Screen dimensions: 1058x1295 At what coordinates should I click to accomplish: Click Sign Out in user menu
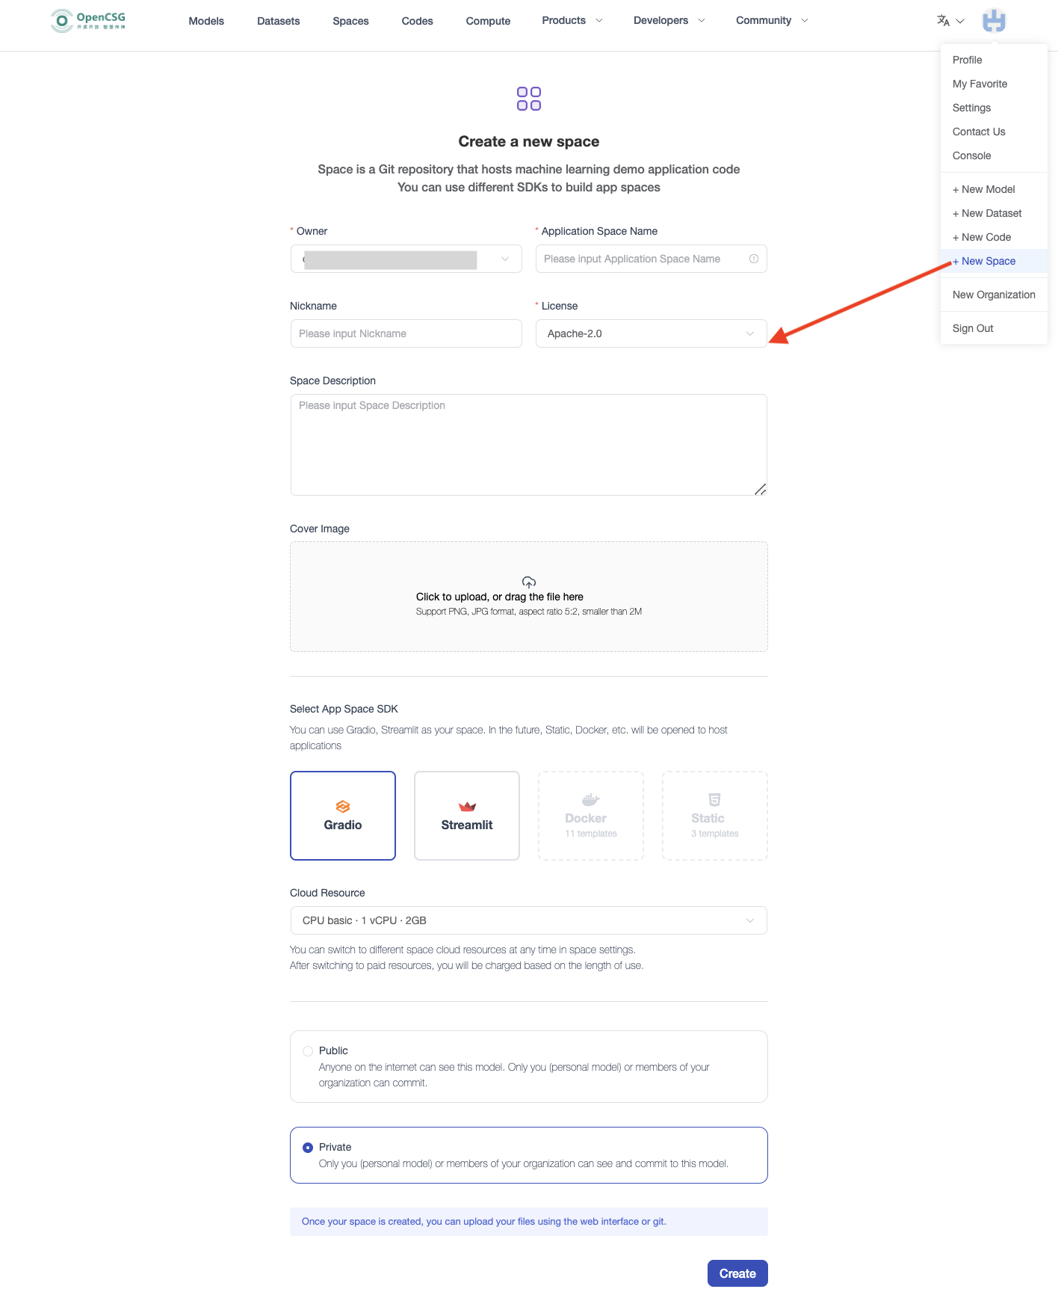973,328
